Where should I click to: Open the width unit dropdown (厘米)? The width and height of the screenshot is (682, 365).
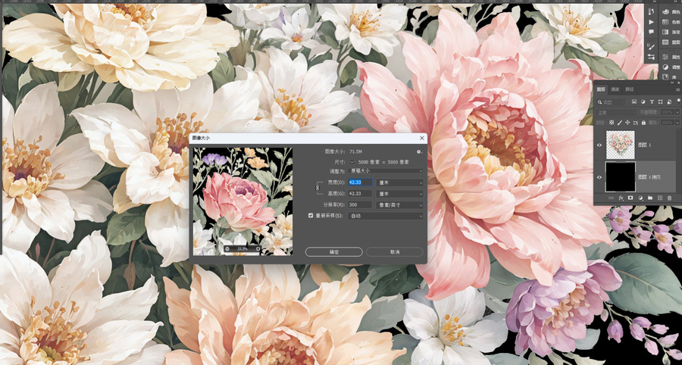tap(399, 182)
